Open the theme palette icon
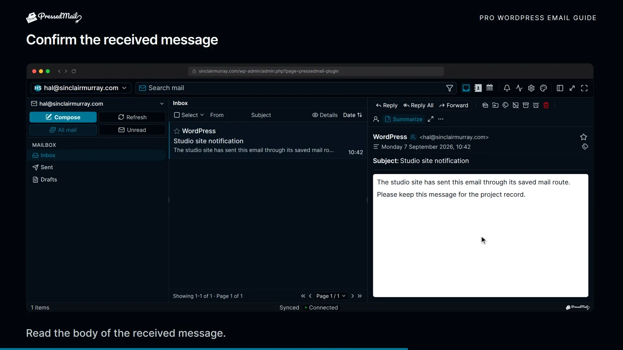The width and height of the screenshot is (623, 350). point(544,88)
